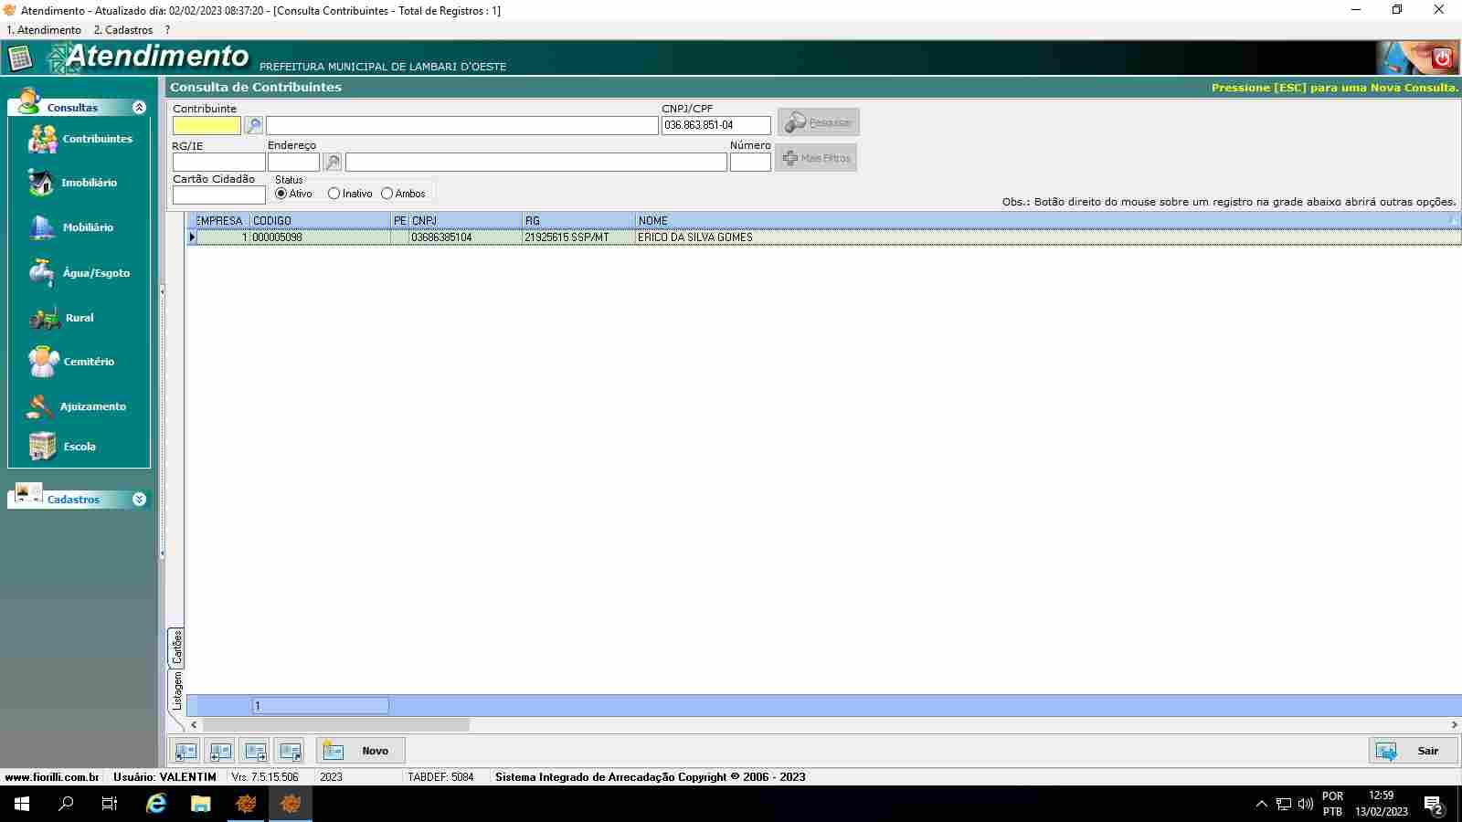Select the Inativo status radio button

pyautogui.click(x=334, y=194)
